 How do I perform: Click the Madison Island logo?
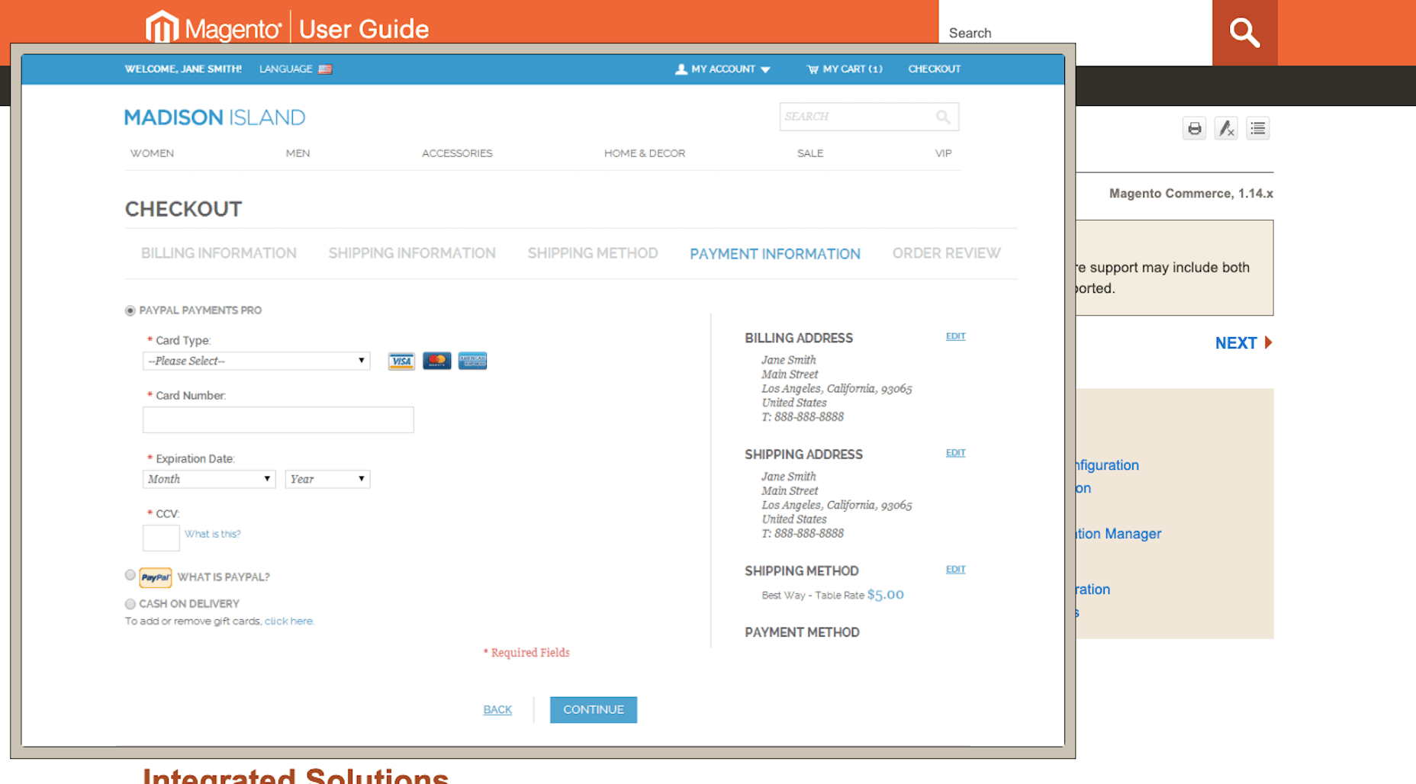tap(214, 117)
